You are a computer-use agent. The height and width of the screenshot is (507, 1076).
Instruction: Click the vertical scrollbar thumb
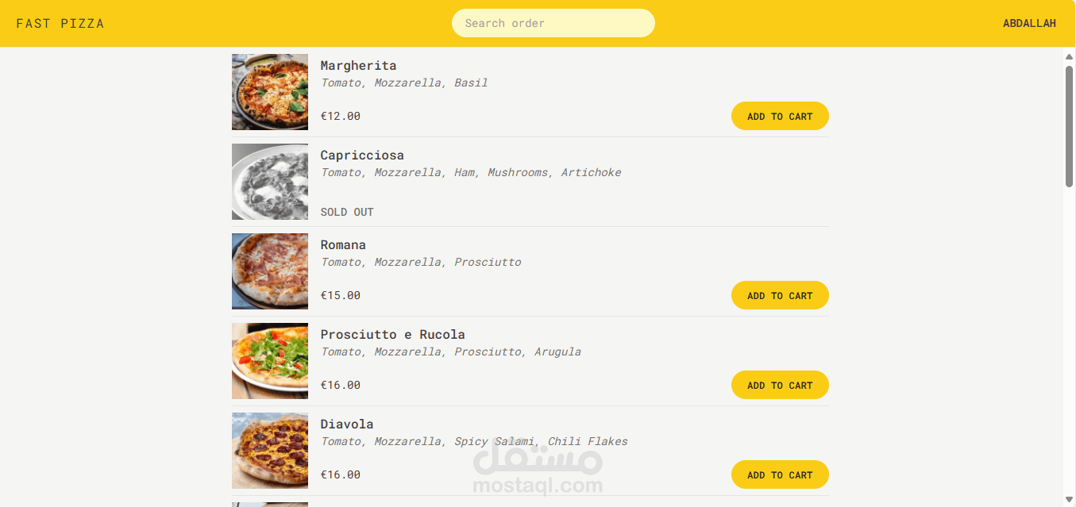(x=1069, y=126)
